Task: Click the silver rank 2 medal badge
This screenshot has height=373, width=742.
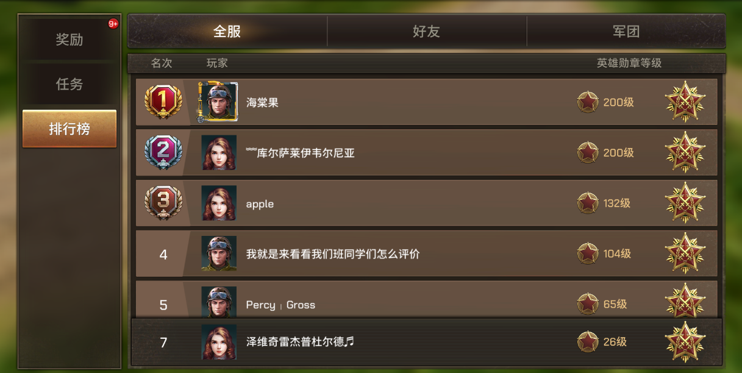Action: pos(163,152)
